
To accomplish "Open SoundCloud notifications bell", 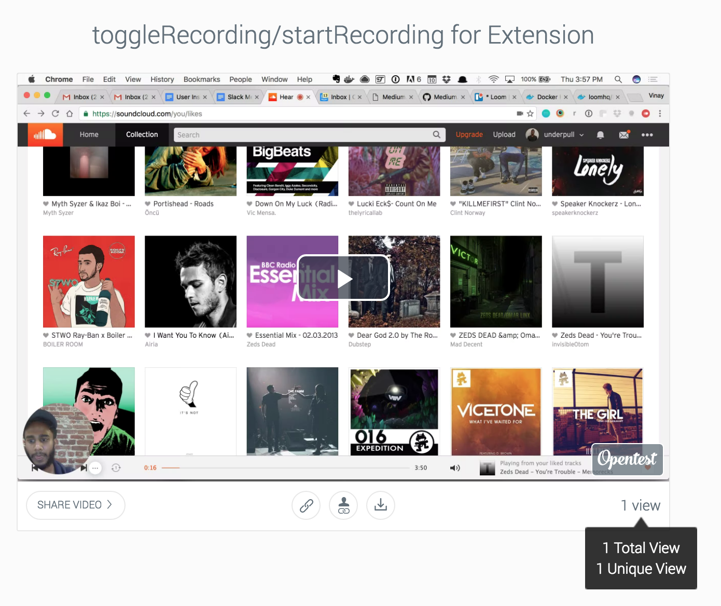I will [600, 135].
